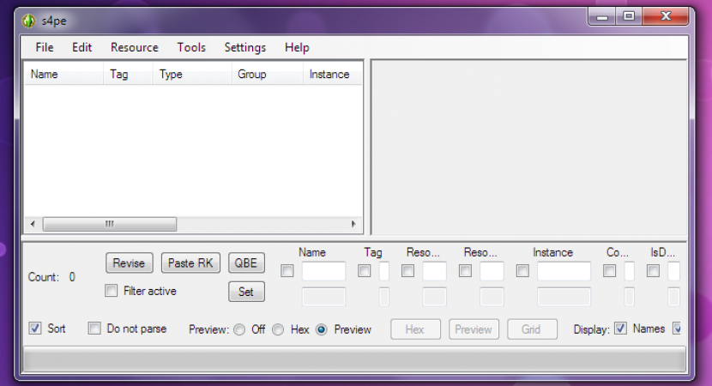Select the Hex preview radio button

click(x=278, y=329)
